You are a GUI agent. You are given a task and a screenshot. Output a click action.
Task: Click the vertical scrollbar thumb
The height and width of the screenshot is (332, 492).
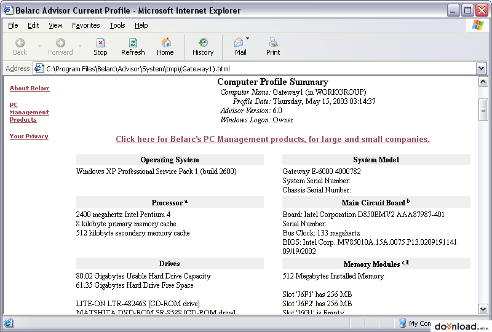483,109
